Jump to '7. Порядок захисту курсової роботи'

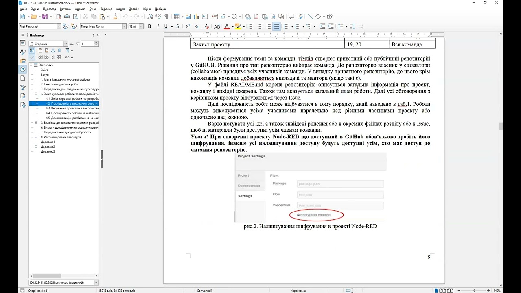(x=66, y=132)
